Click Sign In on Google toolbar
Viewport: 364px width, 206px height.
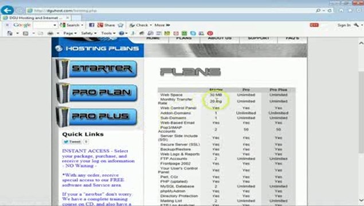point(344,25)
